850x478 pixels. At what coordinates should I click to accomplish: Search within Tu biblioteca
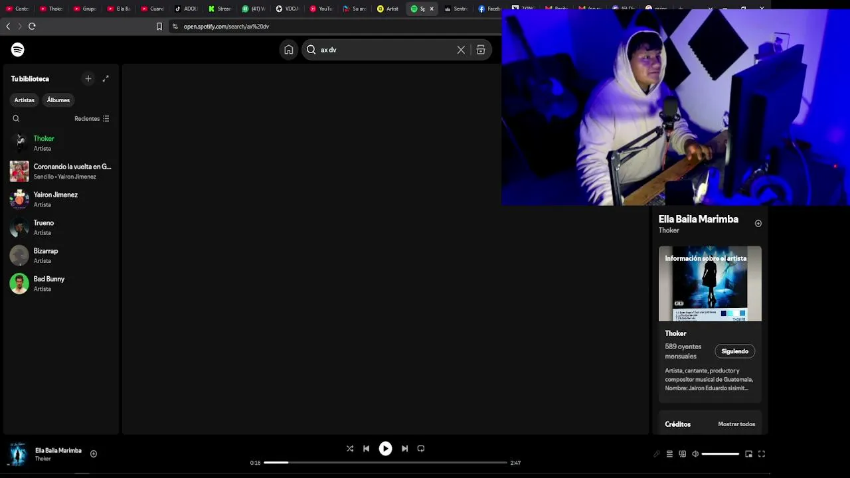(x=16, y=119)
